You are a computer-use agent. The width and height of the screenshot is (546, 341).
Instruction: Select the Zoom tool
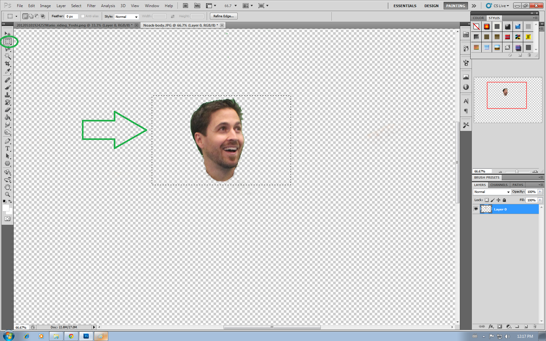pyautogui.click(x=8, y=194)
